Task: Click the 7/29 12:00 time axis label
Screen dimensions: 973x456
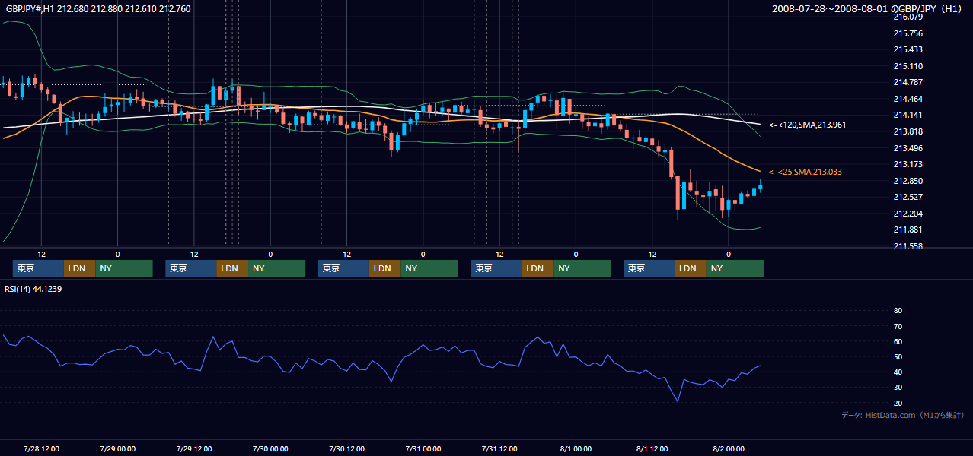Action: pyautogui.click(x=193, y=448)
